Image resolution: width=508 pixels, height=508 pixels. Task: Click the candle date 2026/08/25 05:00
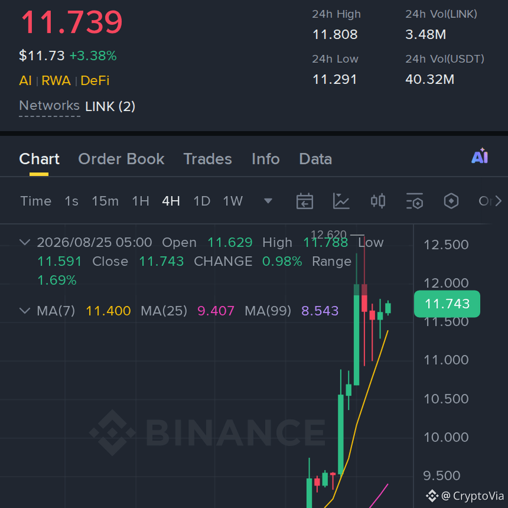[x=94, y=242]
